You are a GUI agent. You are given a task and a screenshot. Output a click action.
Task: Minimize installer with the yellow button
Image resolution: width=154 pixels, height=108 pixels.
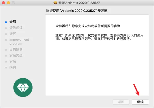point(8,3)
